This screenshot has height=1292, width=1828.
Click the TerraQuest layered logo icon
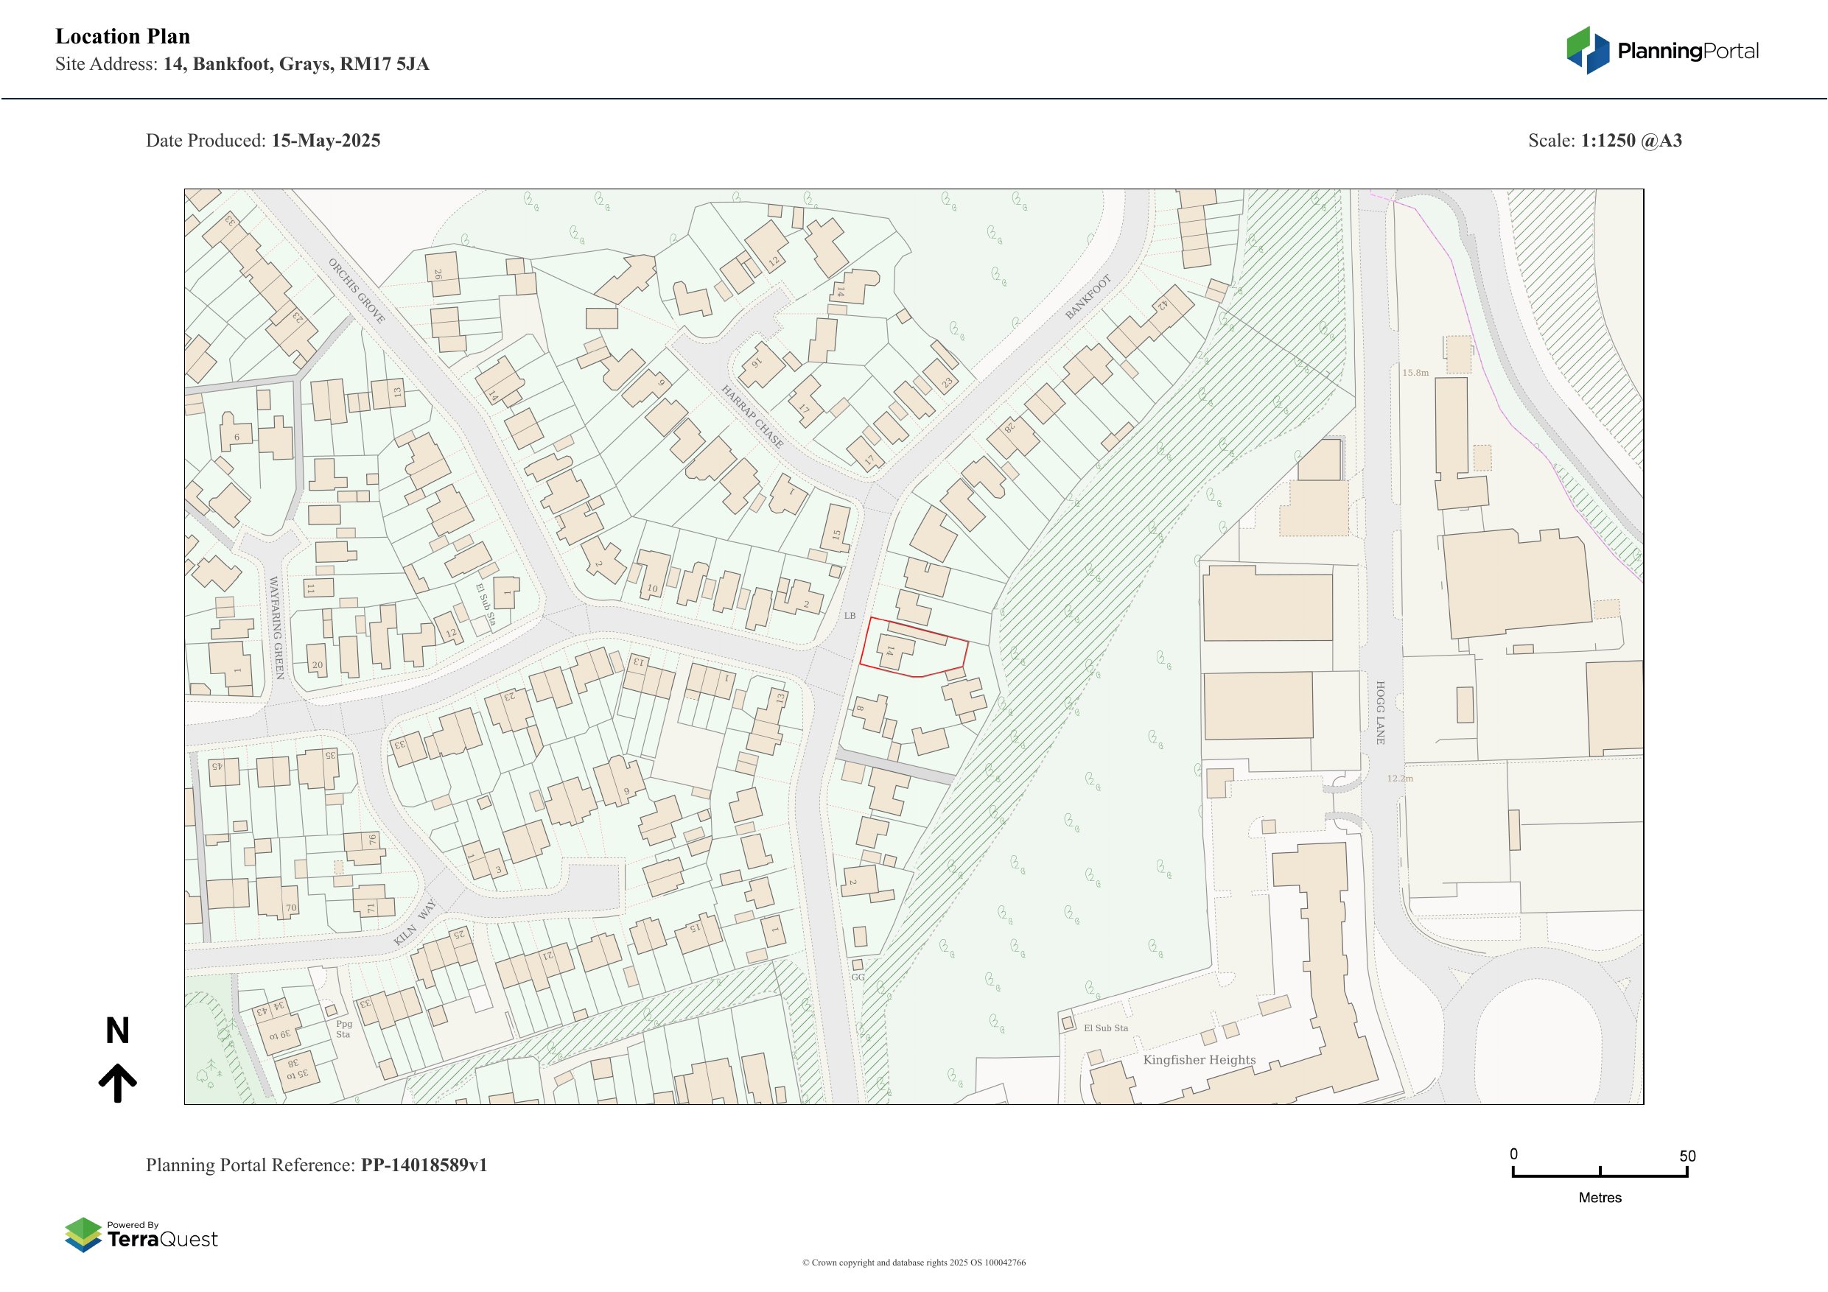[83, 1234]
